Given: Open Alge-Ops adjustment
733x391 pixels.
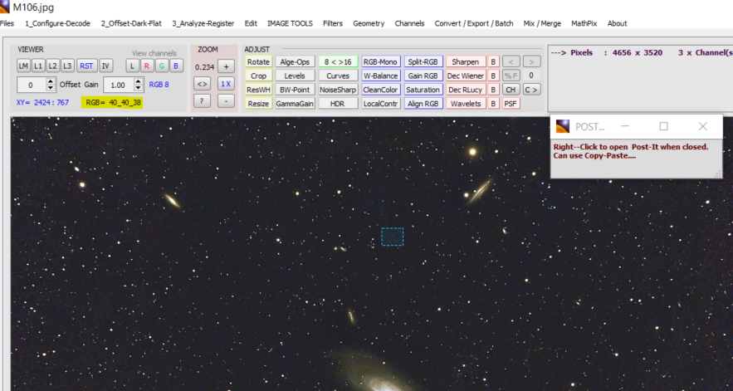Looking at the screenshot, I should (295, 61).
